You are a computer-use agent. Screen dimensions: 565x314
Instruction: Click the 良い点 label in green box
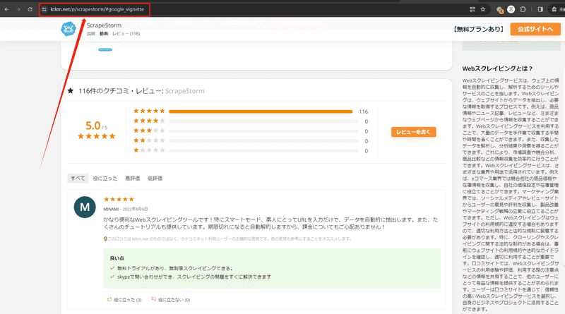[117, 258]
